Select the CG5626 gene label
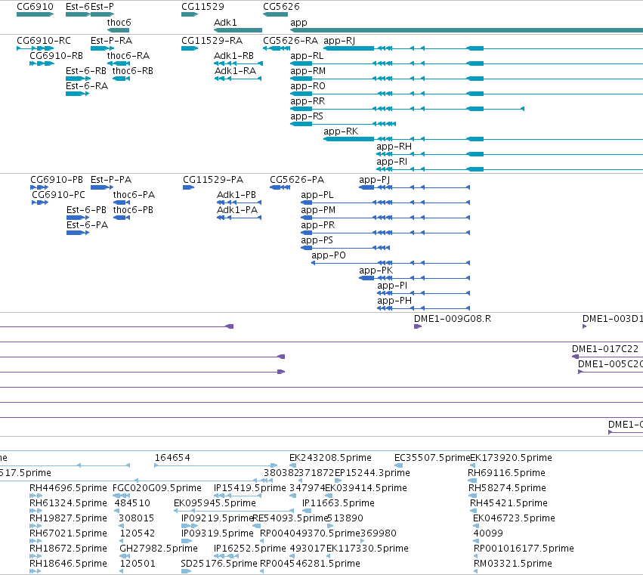The image size is (643, 575). [281, 7]
